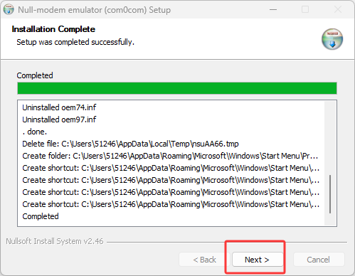Click the Installation Complete heading
This screenshot has width=355, height=276.
(53, 29)
